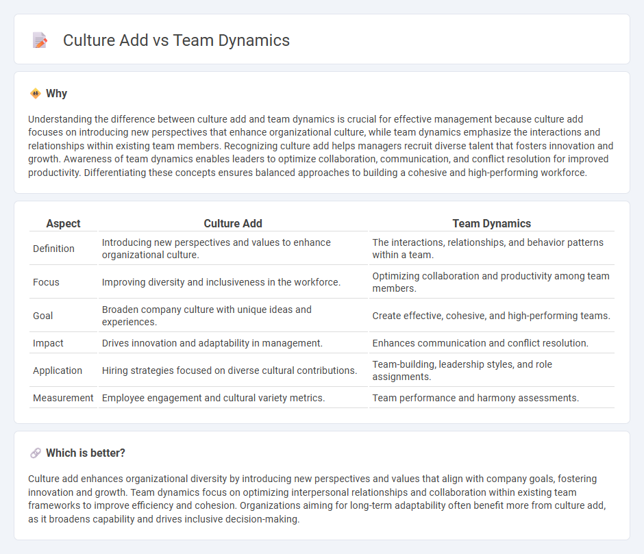Select the Measurement row label
Screen dimensions: 644x554
(63, 398)
